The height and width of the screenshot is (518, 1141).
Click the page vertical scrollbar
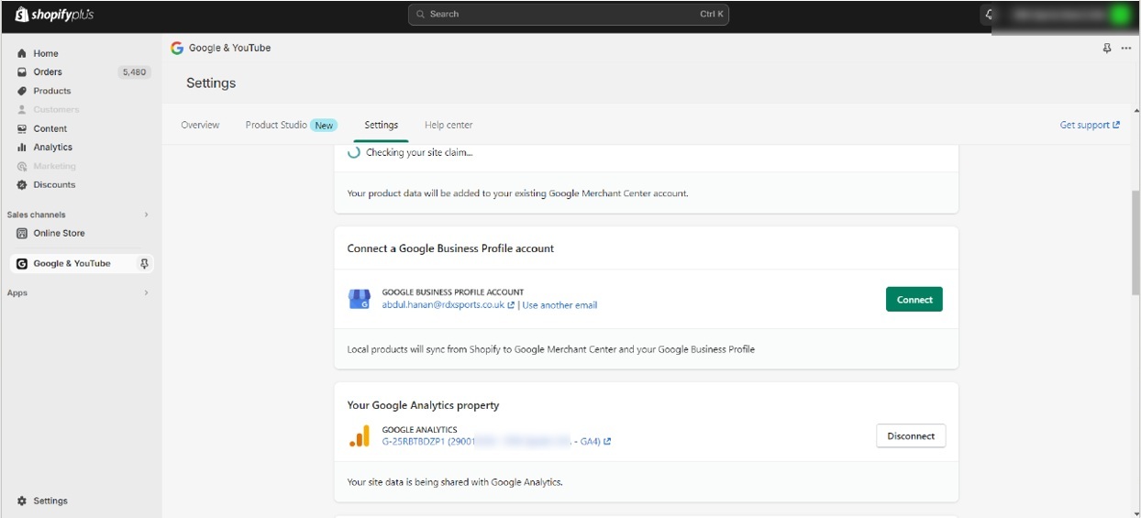[x=1135, y=243]
